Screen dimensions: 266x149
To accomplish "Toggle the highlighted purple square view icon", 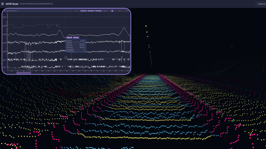I will 112,11.
